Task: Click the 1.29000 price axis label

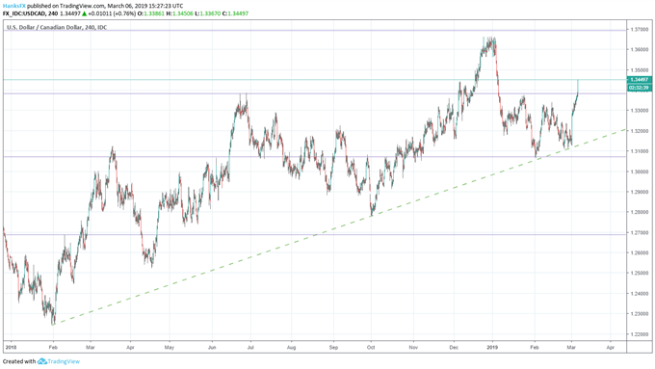Action: (x=640, y=192)
